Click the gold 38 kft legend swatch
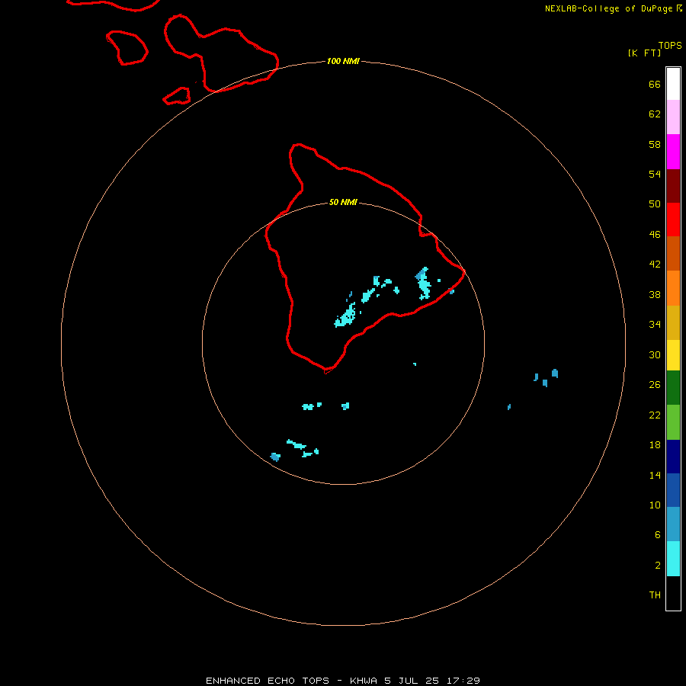This screenshot has height=686, width=686. point(673,322)
